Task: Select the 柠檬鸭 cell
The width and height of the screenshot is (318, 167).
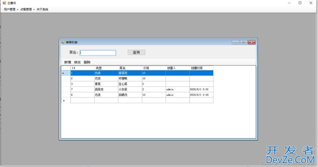Action: [130, 78]
